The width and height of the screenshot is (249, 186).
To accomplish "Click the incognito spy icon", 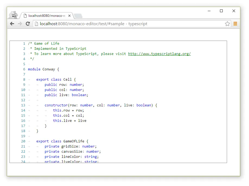I will click(x=13, y=15).
